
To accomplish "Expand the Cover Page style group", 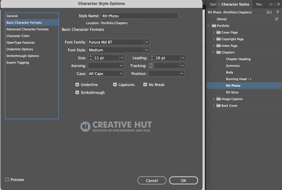I will coord(213,32).
